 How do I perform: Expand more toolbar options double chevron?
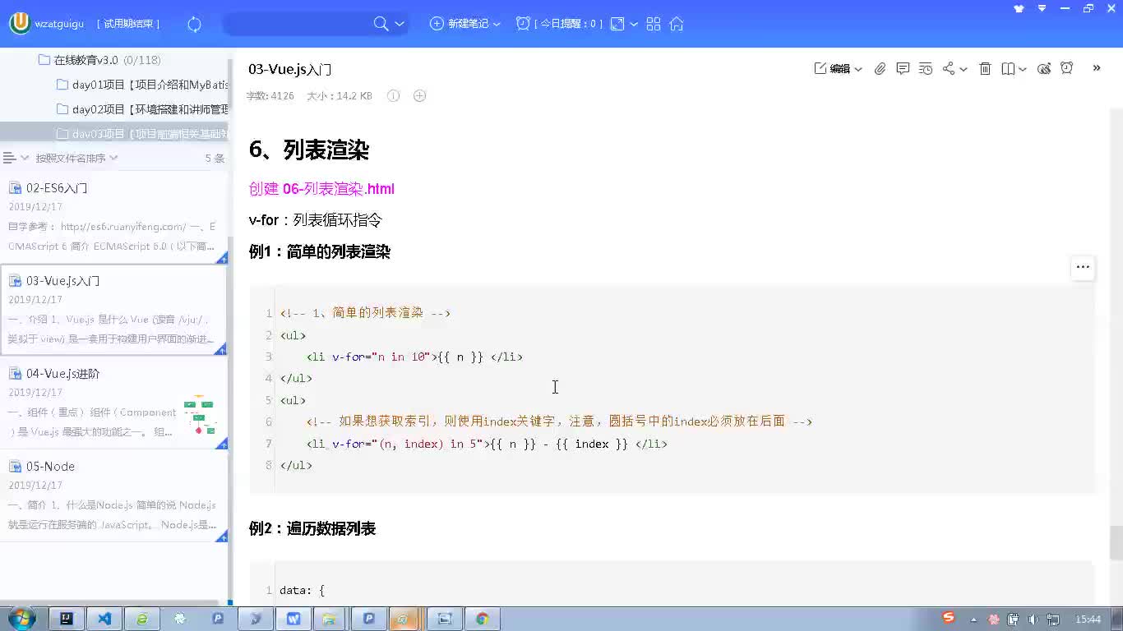(1097, 68)
